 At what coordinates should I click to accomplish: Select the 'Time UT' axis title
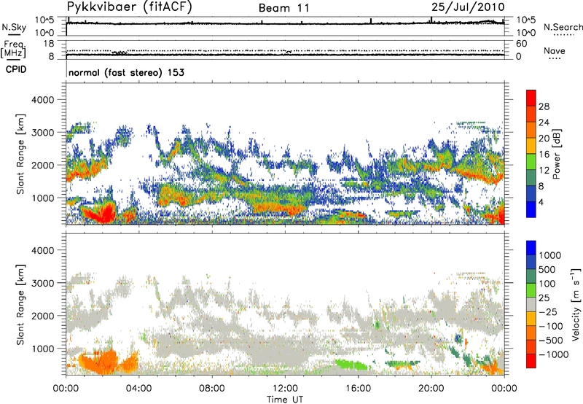[285, 400]
